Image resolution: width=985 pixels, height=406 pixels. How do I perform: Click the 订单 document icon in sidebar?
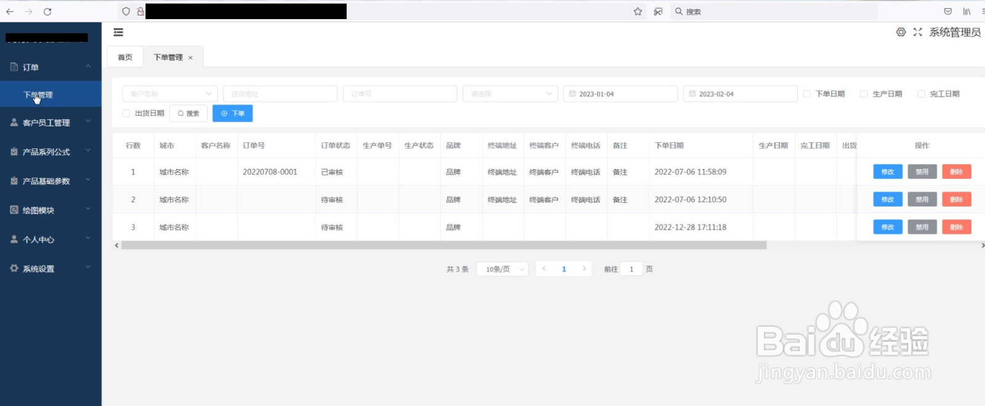[x=14, y=67]
